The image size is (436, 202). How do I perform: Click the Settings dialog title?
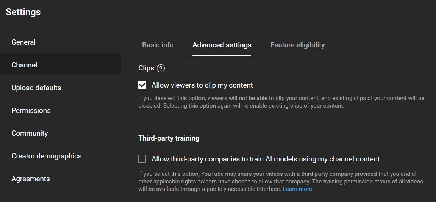[23, 12]
